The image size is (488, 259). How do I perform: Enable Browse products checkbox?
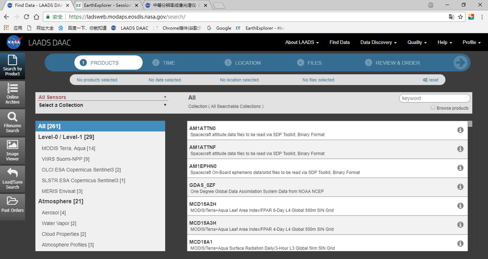coord(433,108)
